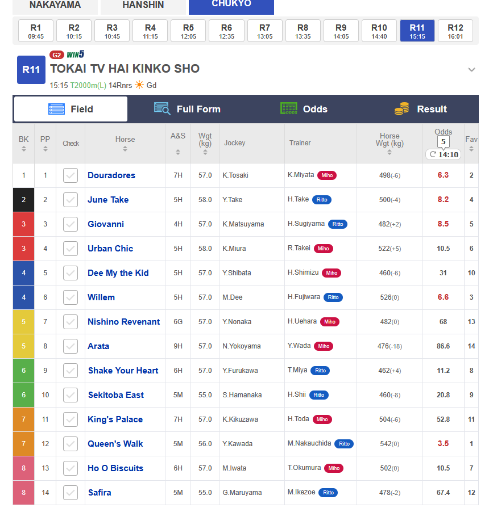Click the odds bubble showing 5

click(443, 141)
